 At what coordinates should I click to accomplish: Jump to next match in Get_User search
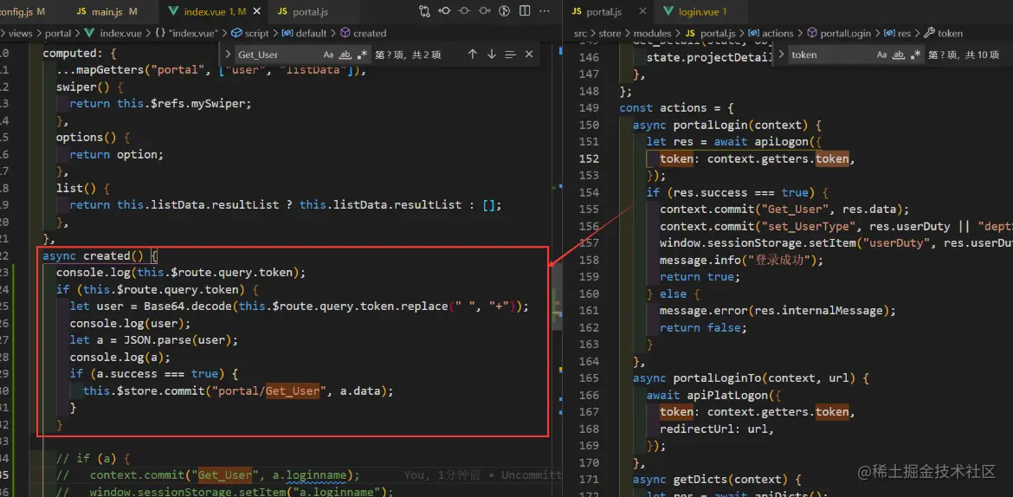pos(492,55)
